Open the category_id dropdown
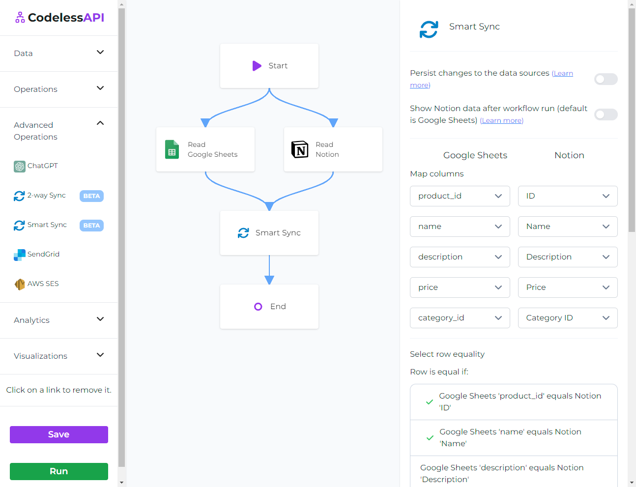This screenshot has width=636, height=487. click(460, 318)
